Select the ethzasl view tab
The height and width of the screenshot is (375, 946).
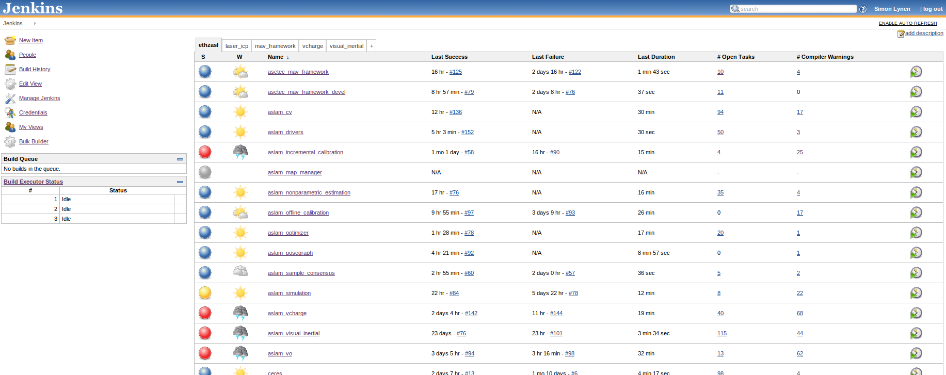pos(209,45)
